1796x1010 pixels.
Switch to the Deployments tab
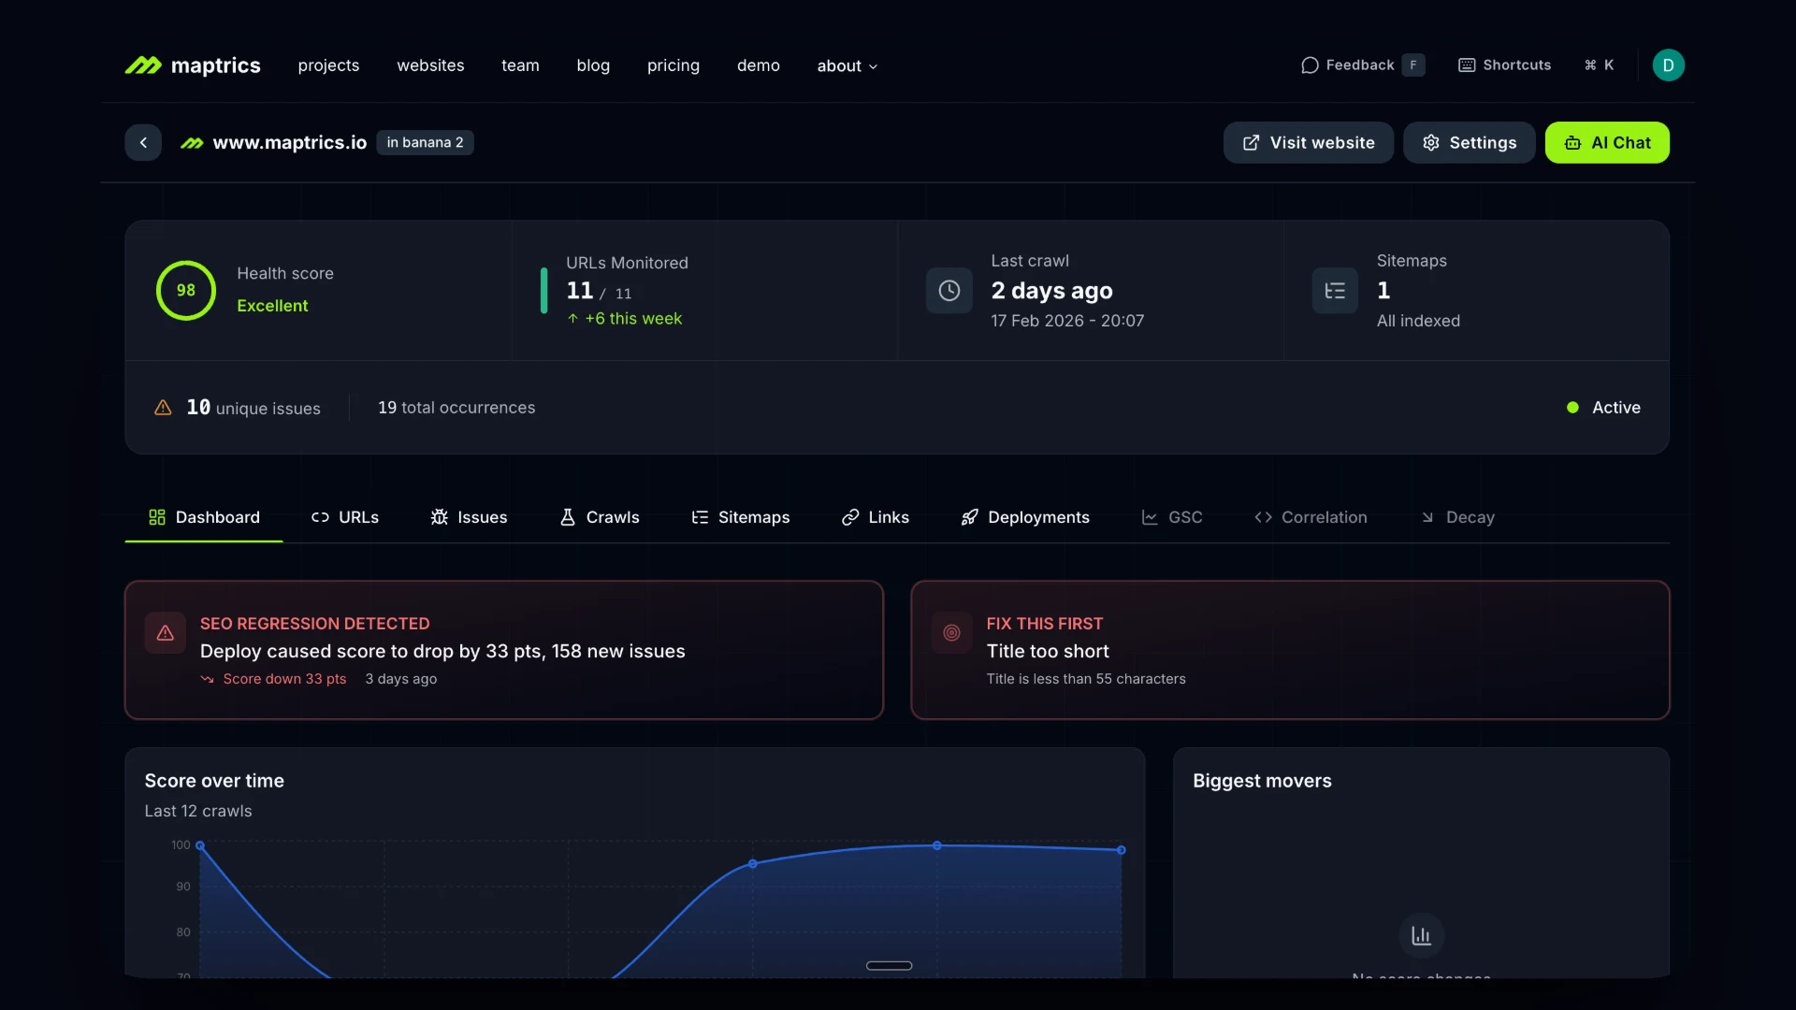(1024, 517)
